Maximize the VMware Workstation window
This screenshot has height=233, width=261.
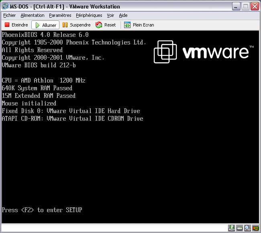click(245, 6)
